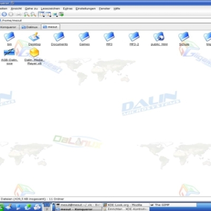
Task: Click the zoom out magnifier icon
Action: point(33,14)
